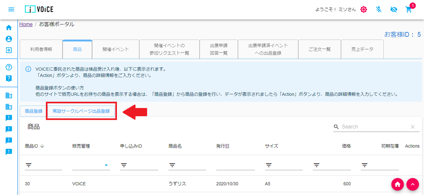This screenshot has width=424, height=195.
Task: Click the お客様ポータル breadcrumb text
Action: (57, 24)
